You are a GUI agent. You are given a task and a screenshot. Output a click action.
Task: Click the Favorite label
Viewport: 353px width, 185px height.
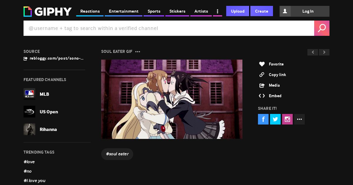[276, 64]
